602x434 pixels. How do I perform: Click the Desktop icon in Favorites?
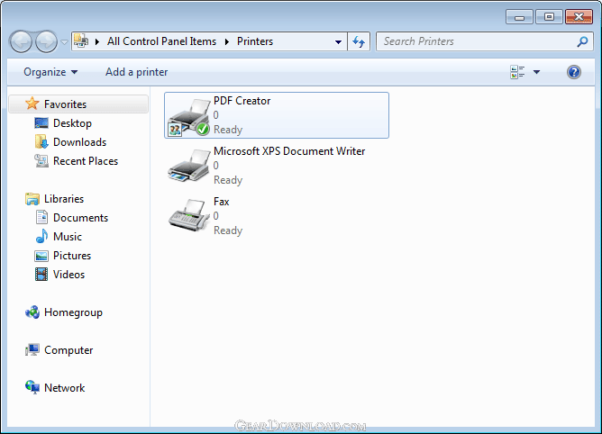point(41,122)
